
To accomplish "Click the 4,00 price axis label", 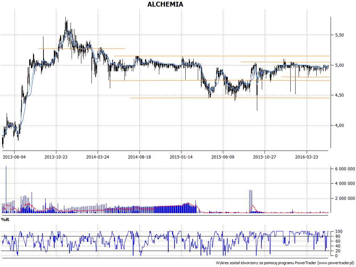I will [x=339, y=125].
